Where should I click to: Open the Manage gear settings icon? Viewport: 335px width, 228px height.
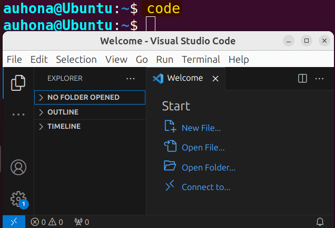pos(19,199)
